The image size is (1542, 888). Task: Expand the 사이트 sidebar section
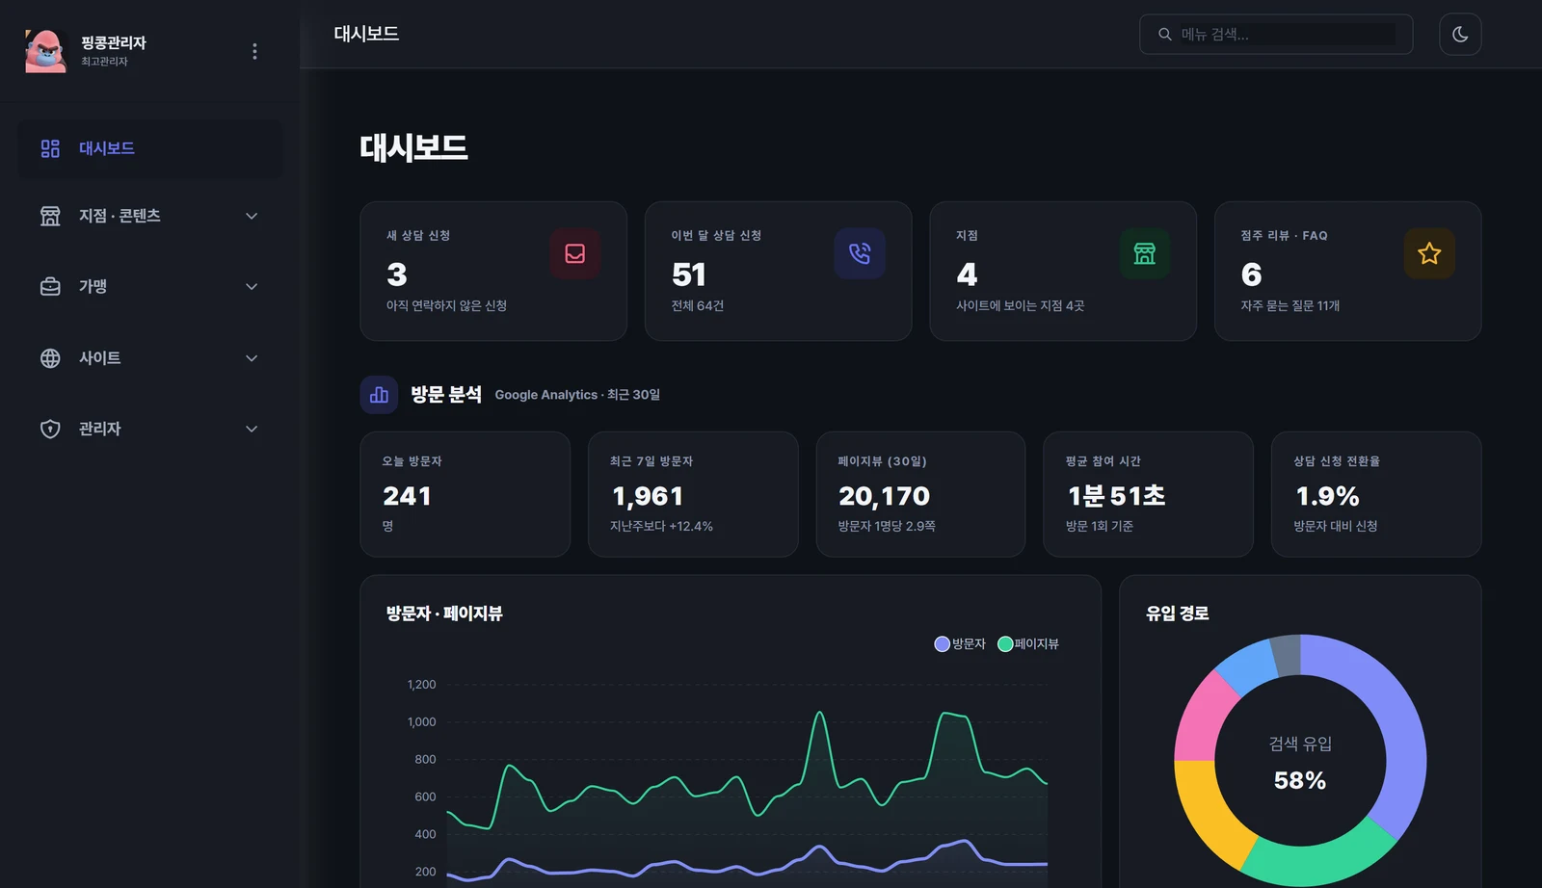click(150, 358)
